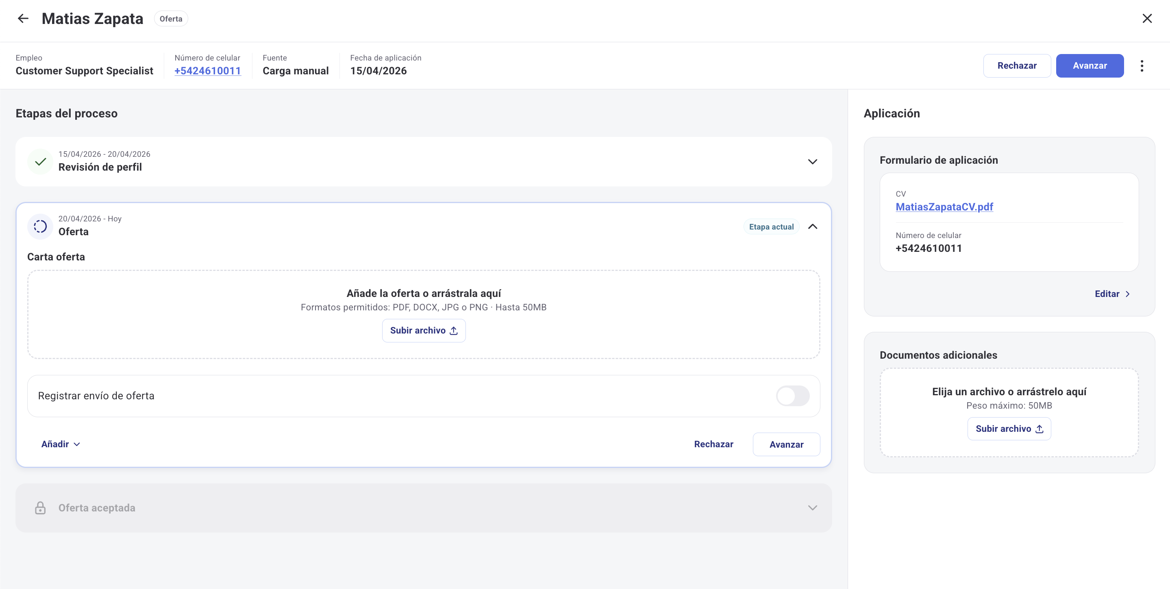Screen dimensions: 1170x589
Task: Enable the Registrar envío de oferta toggle
Action: [x=793, y=396]
